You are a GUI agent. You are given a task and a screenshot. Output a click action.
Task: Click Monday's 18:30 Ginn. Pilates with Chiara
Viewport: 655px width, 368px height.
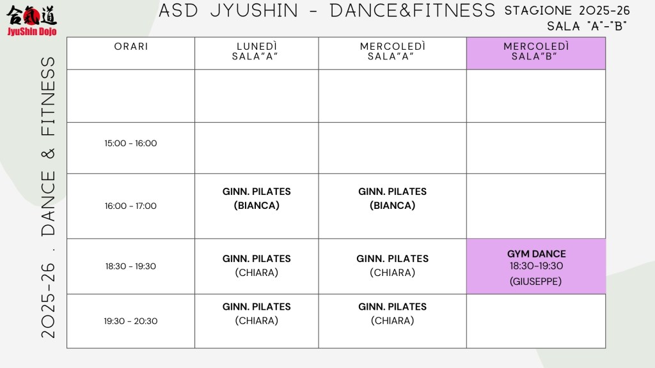point(256,266)
